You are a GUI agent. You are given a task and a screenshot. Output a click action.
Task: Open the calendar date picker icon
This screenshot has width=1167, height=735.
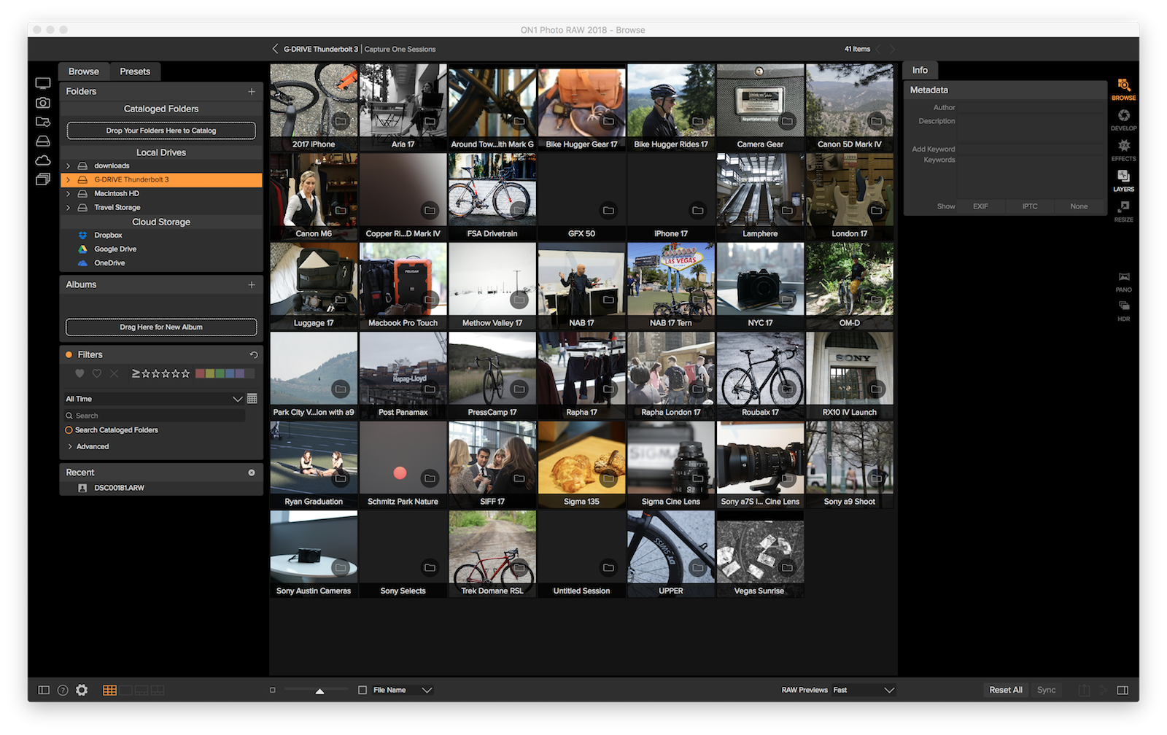(x=252, y=398)
